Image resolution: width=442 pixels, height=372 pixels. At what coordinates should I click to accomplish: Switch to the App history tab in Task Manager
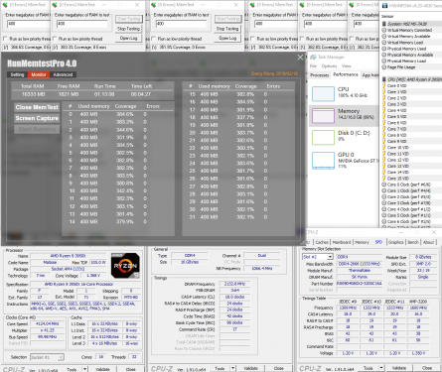tap(370, 75)
